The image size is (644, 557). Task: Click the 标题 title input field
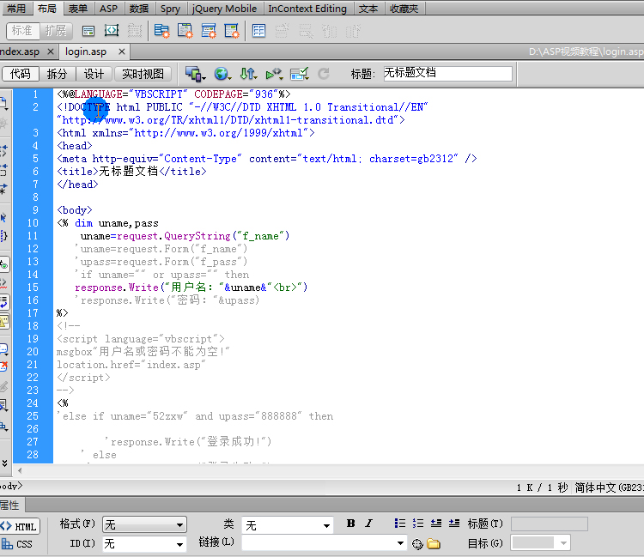click(x=447, y=74)
